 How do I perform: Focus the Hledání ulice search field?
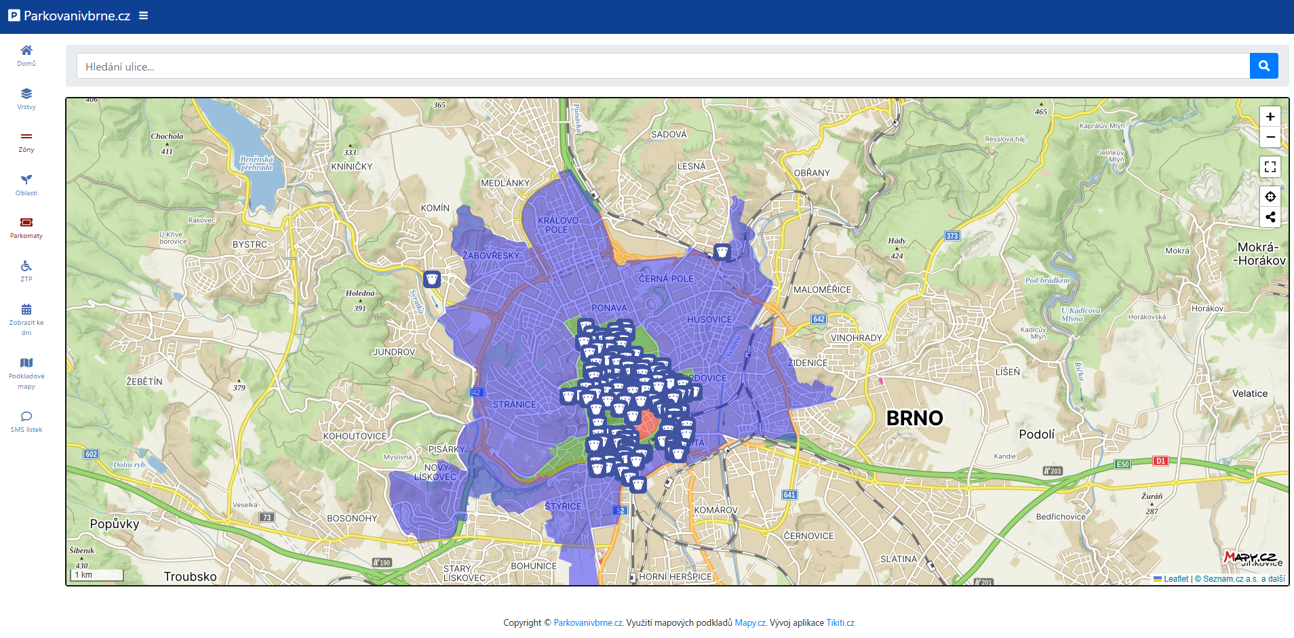point(663,66)
